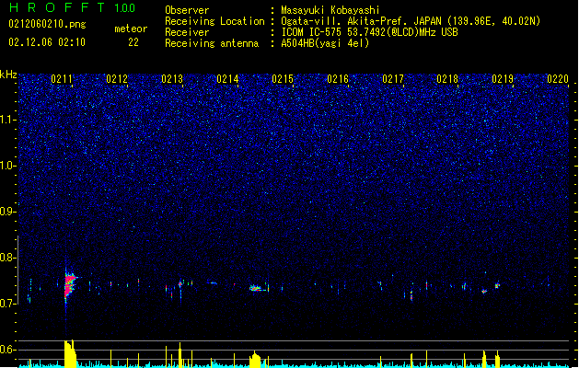
Task: Click the 1.0 kHz axis label
Action: pos(8,166)
